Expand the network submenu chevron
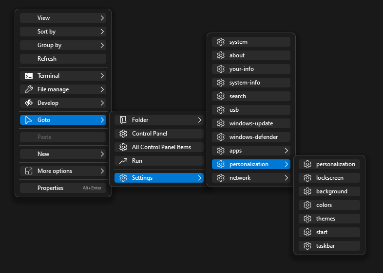The width and height of the screenshot is (383, 273). [286, 178]
